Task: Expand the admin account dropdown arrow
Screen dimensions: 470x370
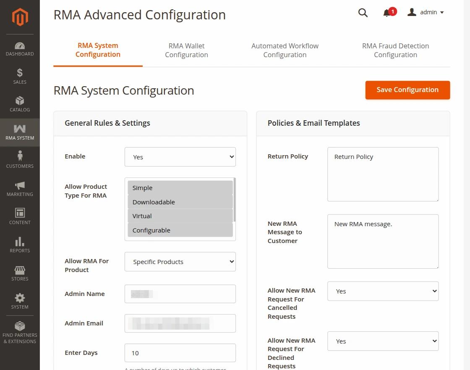Action: (442, 13)
